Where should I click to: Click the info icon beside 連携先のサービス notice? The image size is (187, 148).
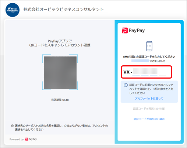[x=12, y=126]
